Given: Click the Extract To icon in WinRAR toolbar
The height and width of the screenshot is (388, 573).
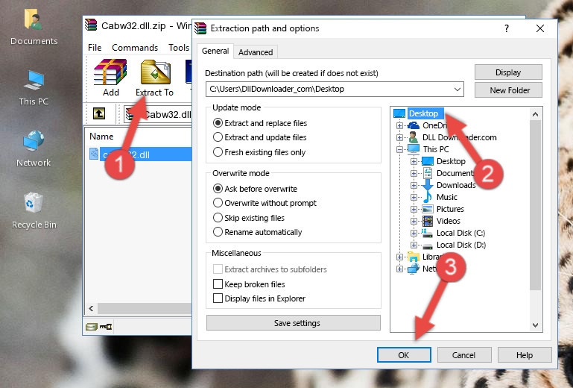Looking at the screenshot, I should point(154,78).
